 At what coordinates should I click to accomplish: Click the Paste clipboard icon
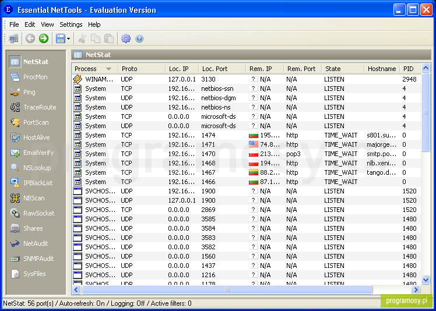(x=109, y=38)
